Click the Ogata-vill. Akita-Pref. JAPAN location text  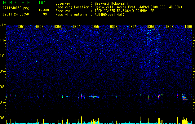138,7
